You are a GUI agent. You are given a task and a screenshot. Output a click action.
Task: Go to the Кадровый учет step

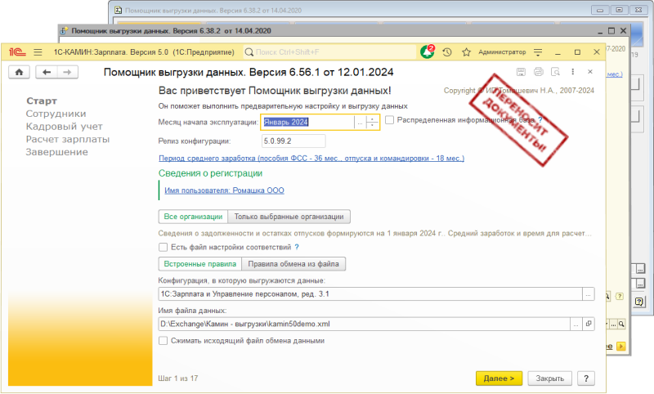click(x=65, y=127)
